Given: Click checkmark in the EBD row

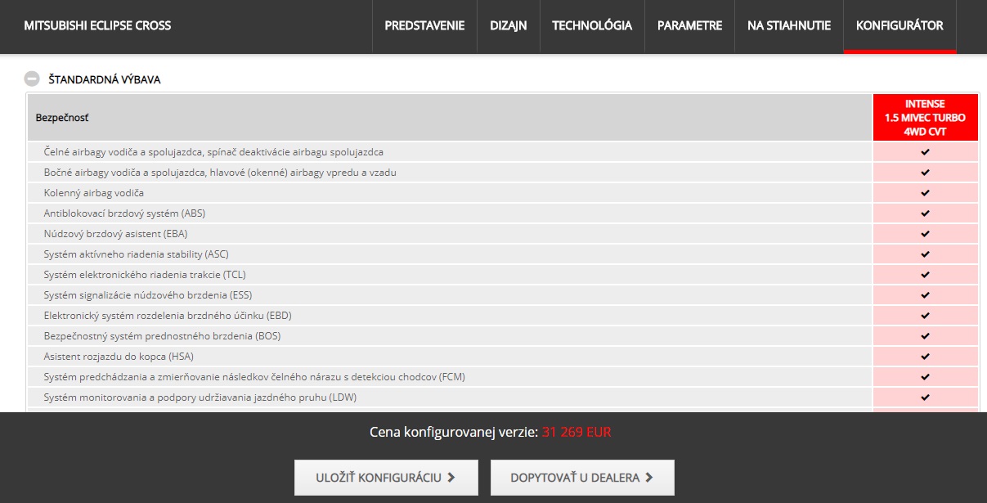Looking at the screenshot, I should click(925, 316).
